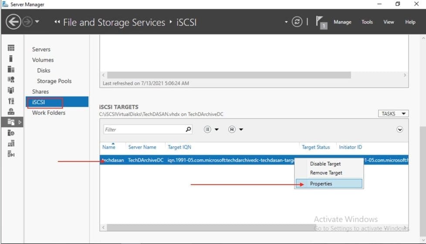Click the back navigation arrow
The image size is (426, 244).
(14, 22)
